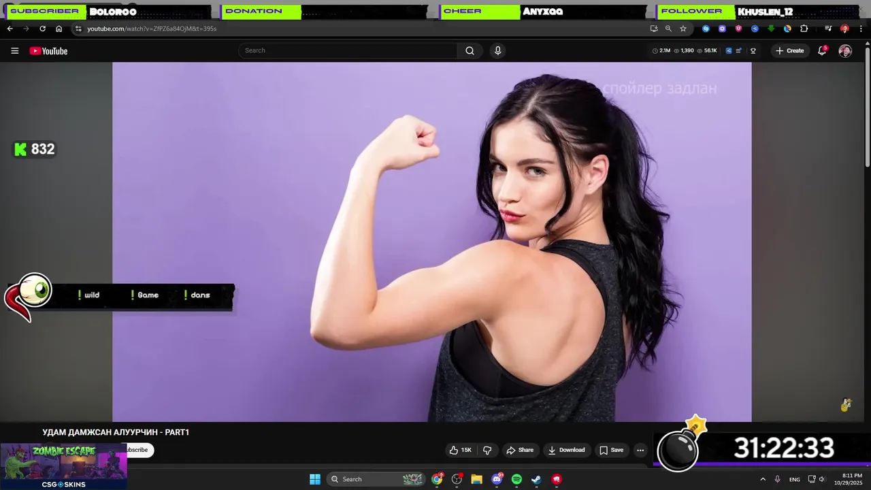The width and height of the screenshot is (871, 490).
Task: Save the video to a playlist
Action: coord(610,450)
